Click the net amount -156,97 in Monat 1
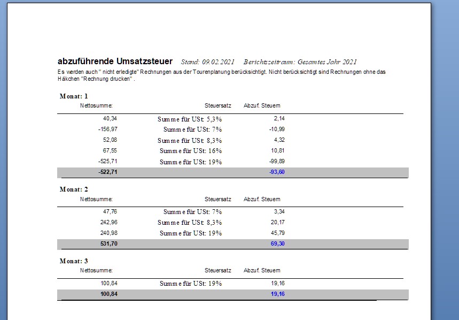Image resolution: width=459 pixels, height=320 pixels. (x=107, y=129)
